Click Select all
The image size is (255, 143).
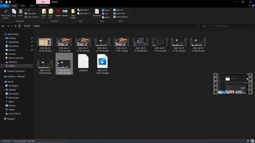(118, 10)
